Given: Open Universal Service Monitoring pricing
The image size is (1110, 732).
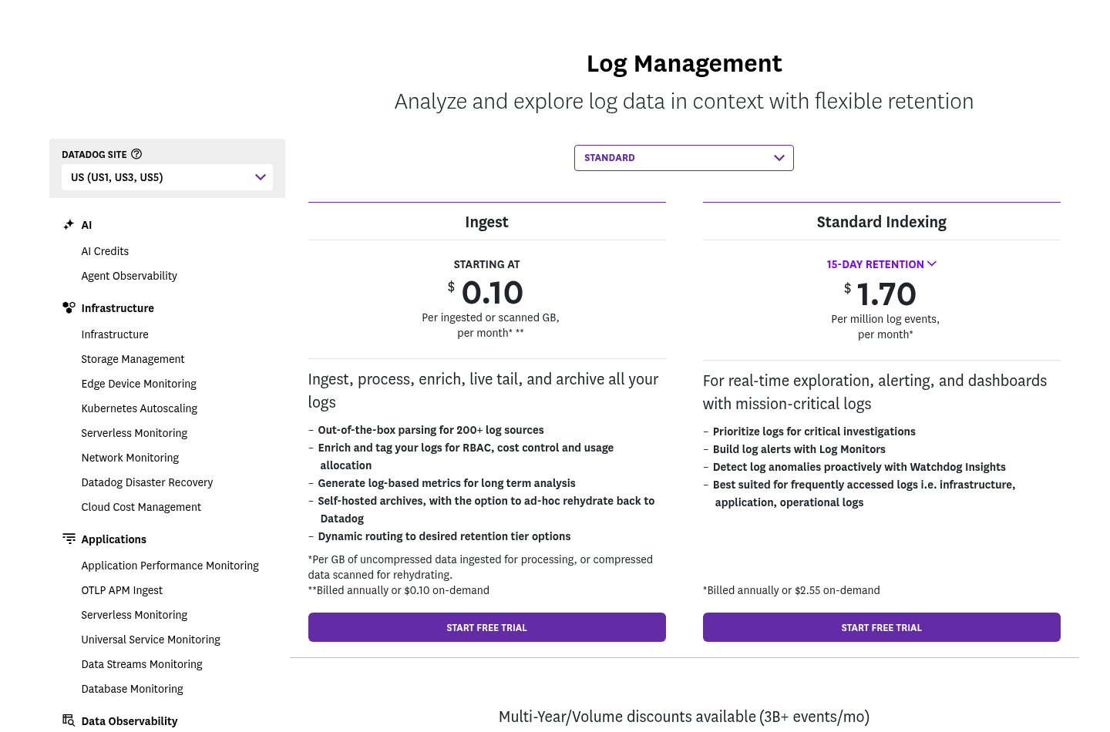Looking at the screenshot, I should click(150, 640).
